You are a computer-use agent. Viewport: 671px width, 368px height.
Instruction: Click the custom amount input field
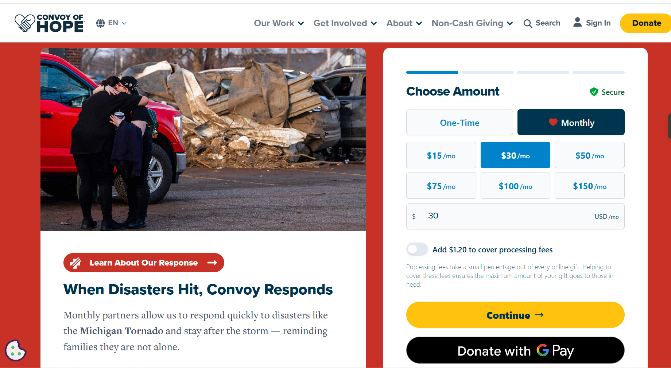coord(515,216)
